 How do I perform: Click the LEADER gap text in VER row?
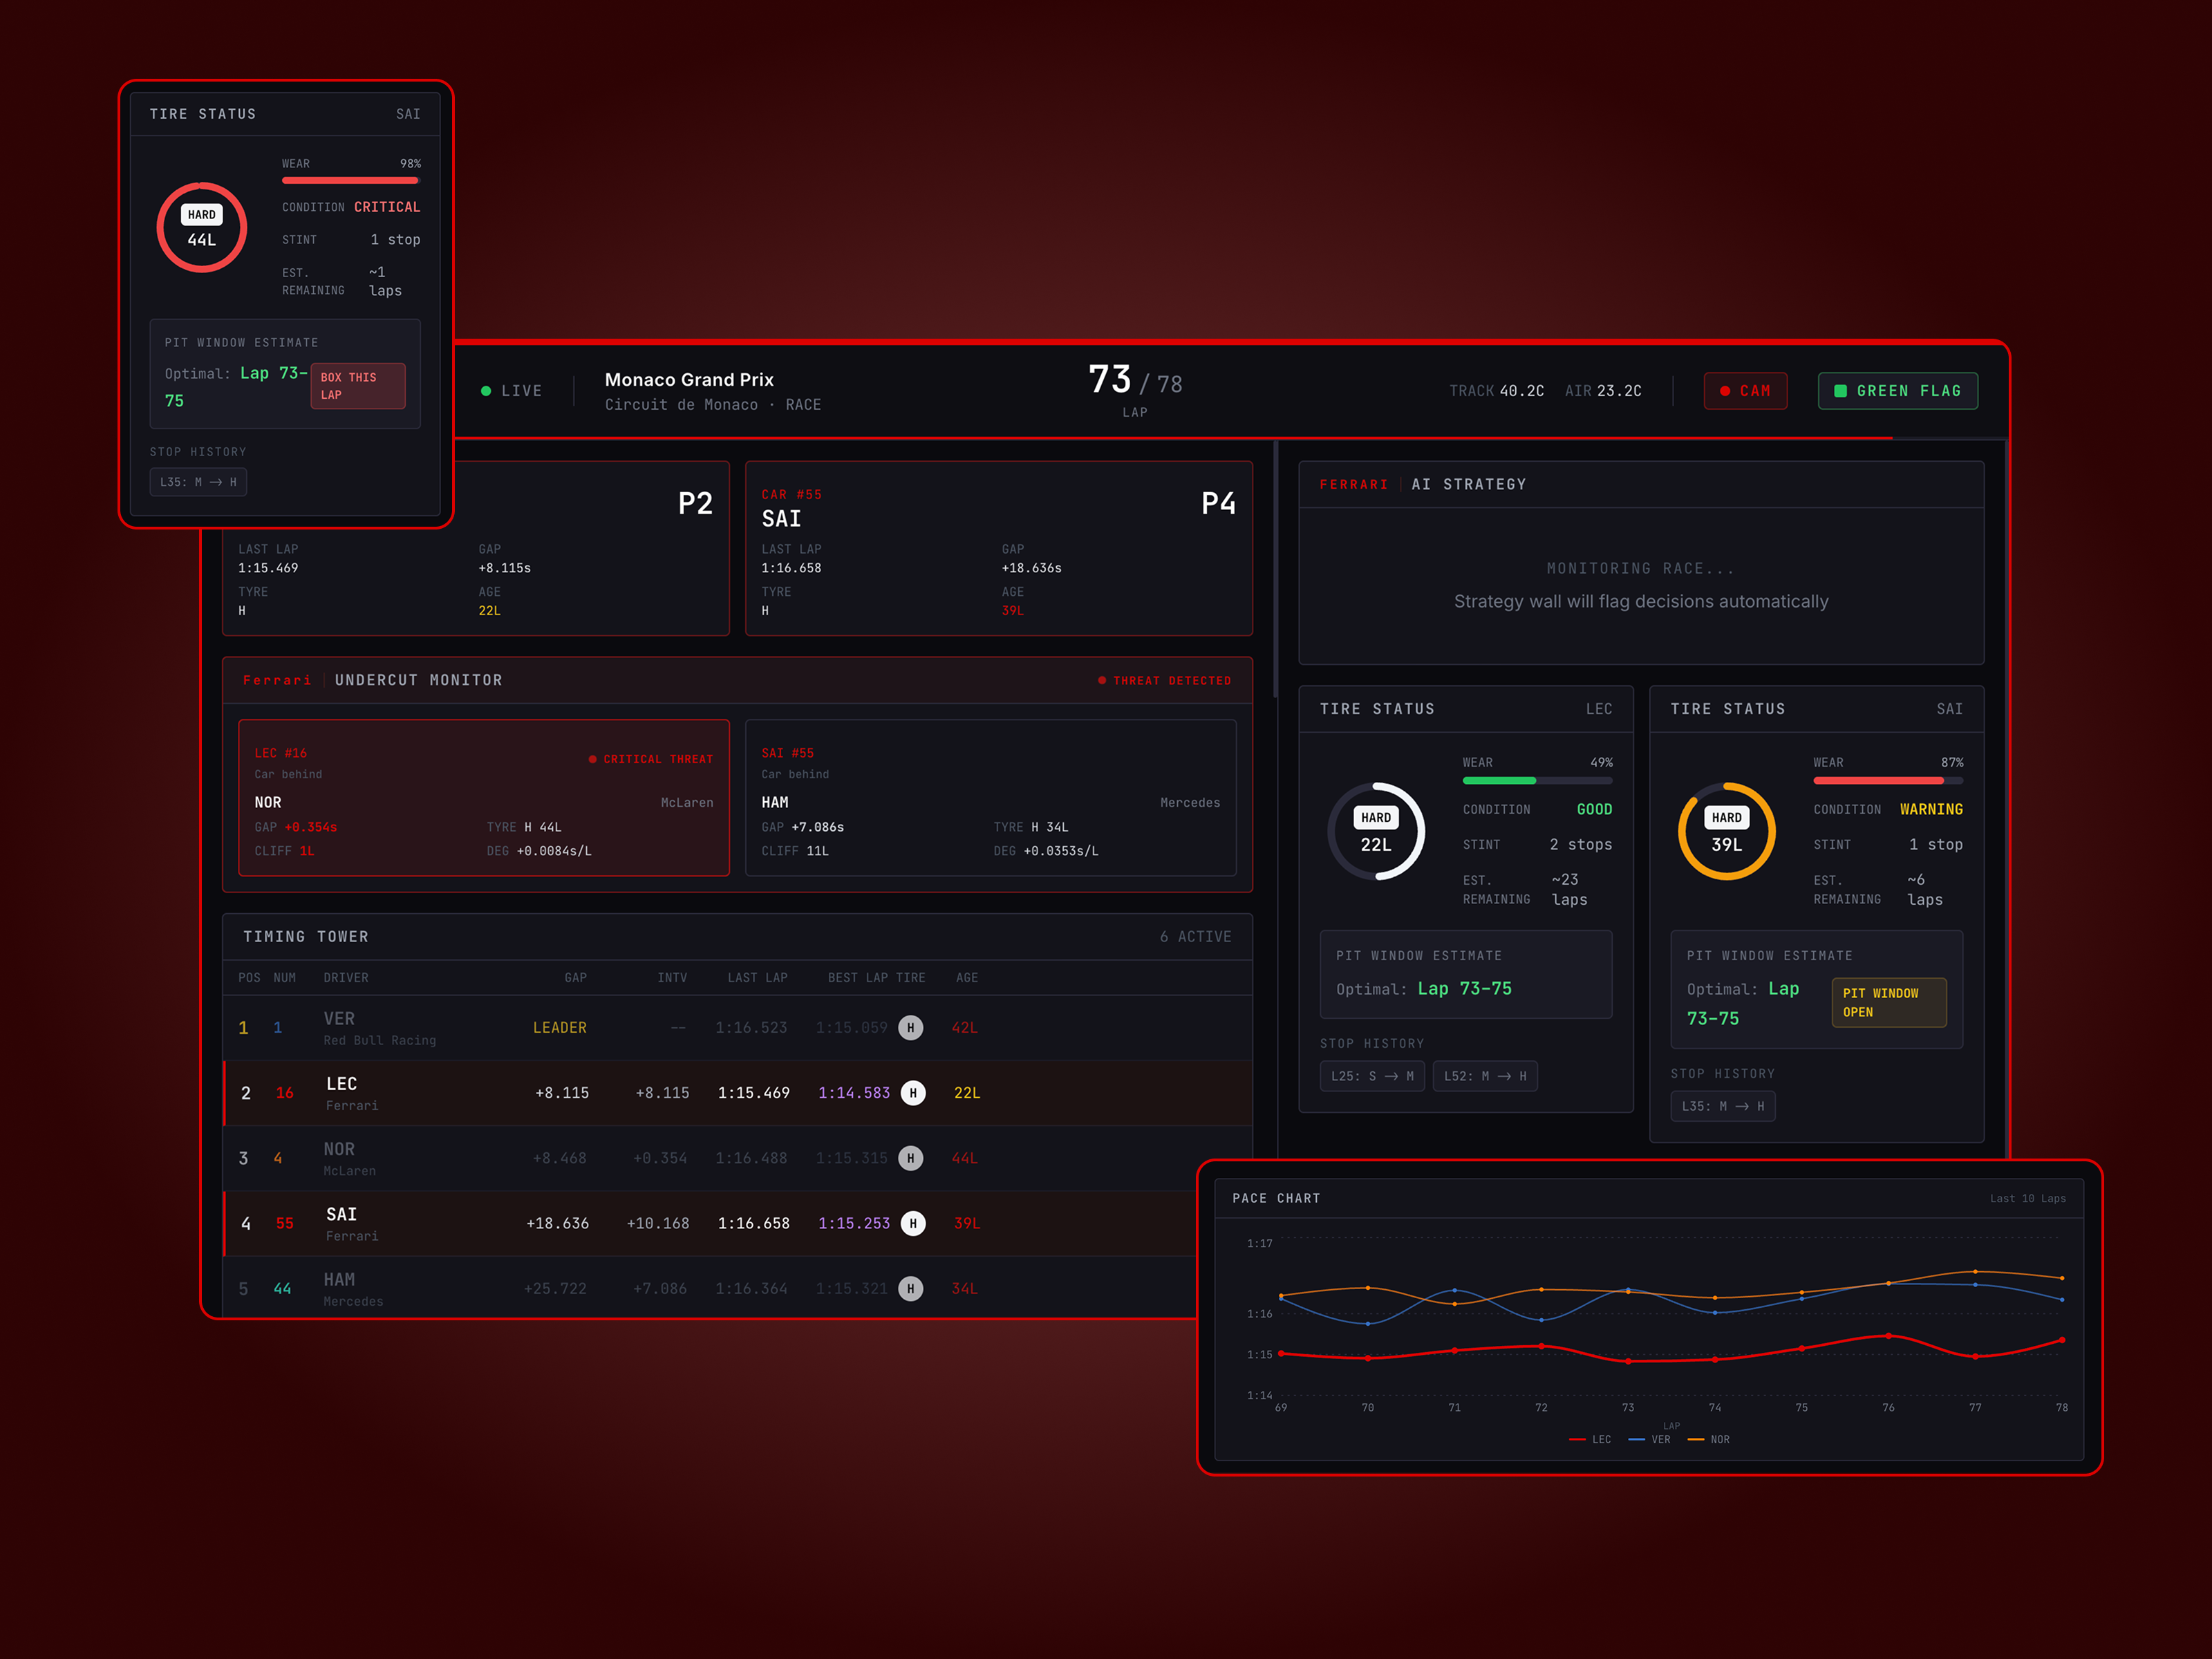click(560, 1027)
